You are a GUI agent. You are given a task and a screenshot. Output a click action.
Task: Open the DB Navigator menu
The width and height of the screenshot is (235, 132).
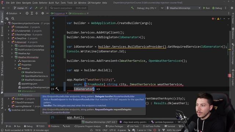[x=94, y=3]
